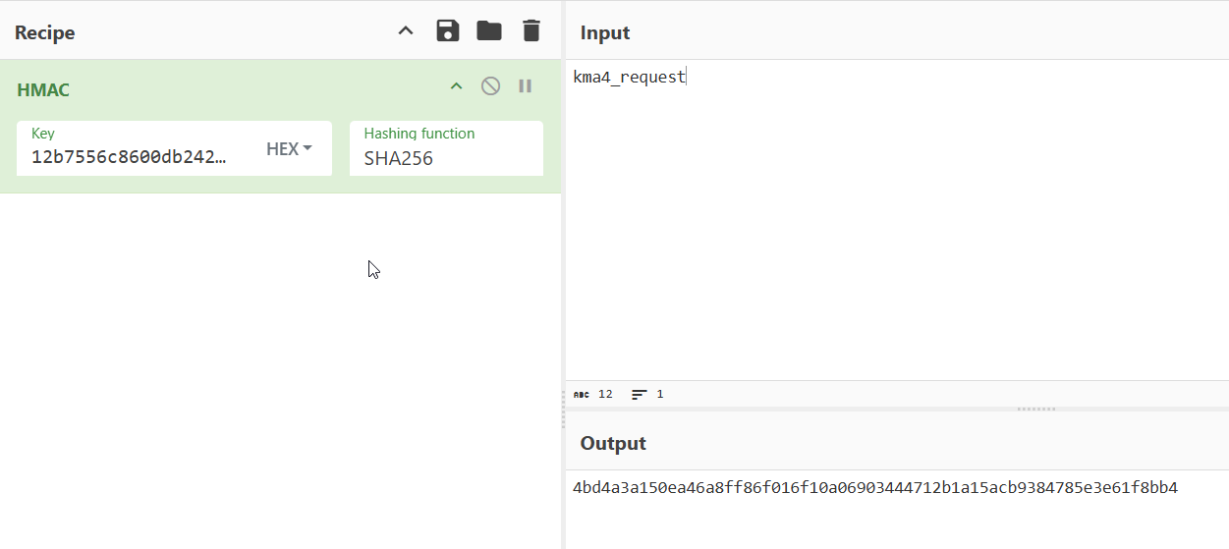Open the Hashing function SHA256 dropdown
The image size is (1229, 549).
click(446, 148)
